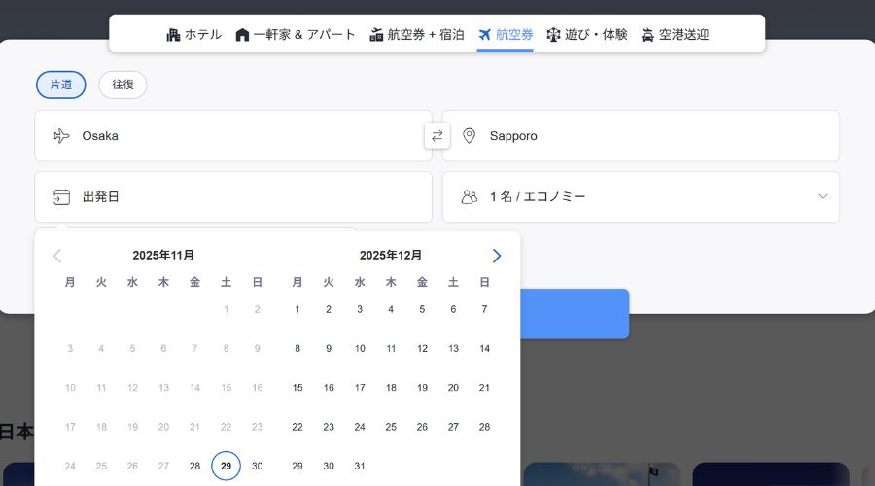The width and height of the screenshot is (875, 486).
Task: Go to next month in calendar
Action: tap(497, 256)
